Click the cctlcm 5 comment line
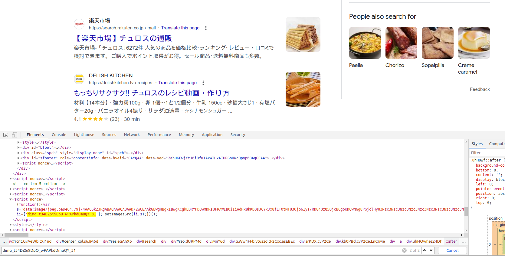Viewport: 505px width, 256px height. 39,184
